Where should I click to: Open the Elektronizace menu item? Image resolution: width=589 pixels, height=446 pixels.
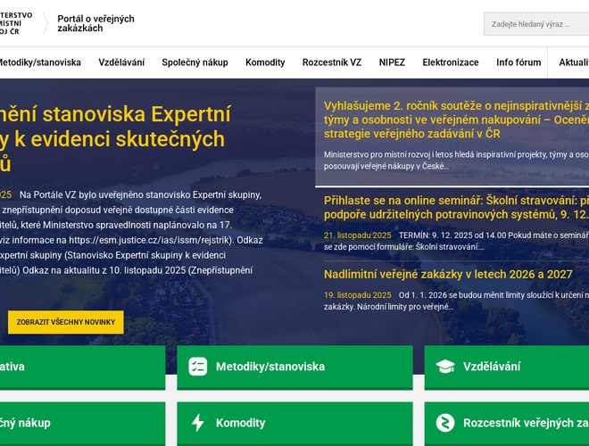coord(451,62)
